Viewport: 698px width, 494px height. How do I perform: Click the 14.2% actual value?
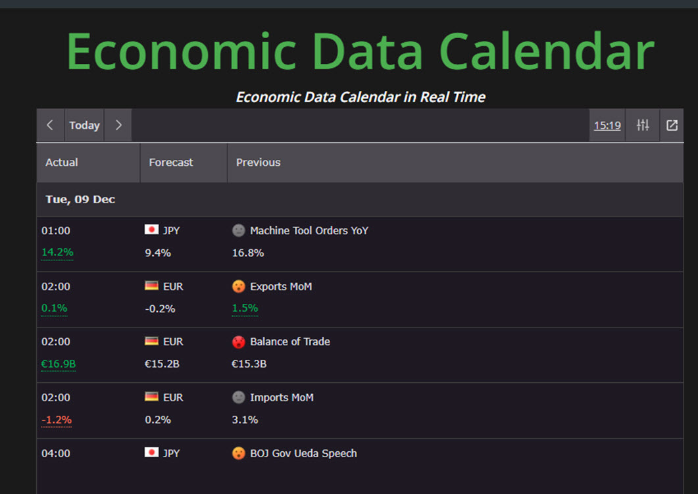click(x=57, y=253)
